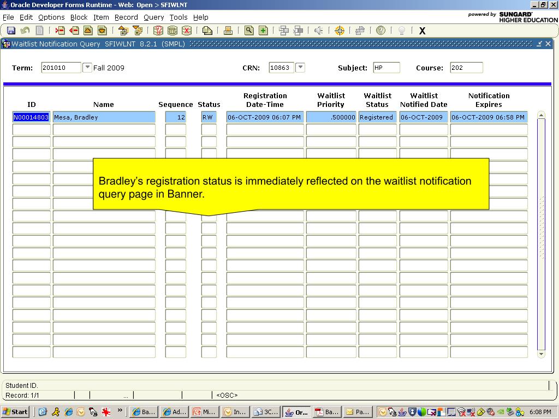Click the Enter Query question-mark icon
Viewport: 559px width, 419px height.
pos(158,31)
